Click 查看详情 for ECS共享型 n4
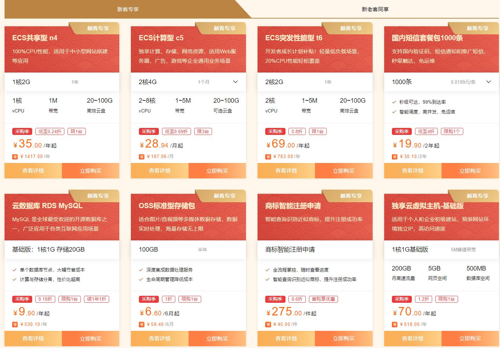 [x=33, y=171]
